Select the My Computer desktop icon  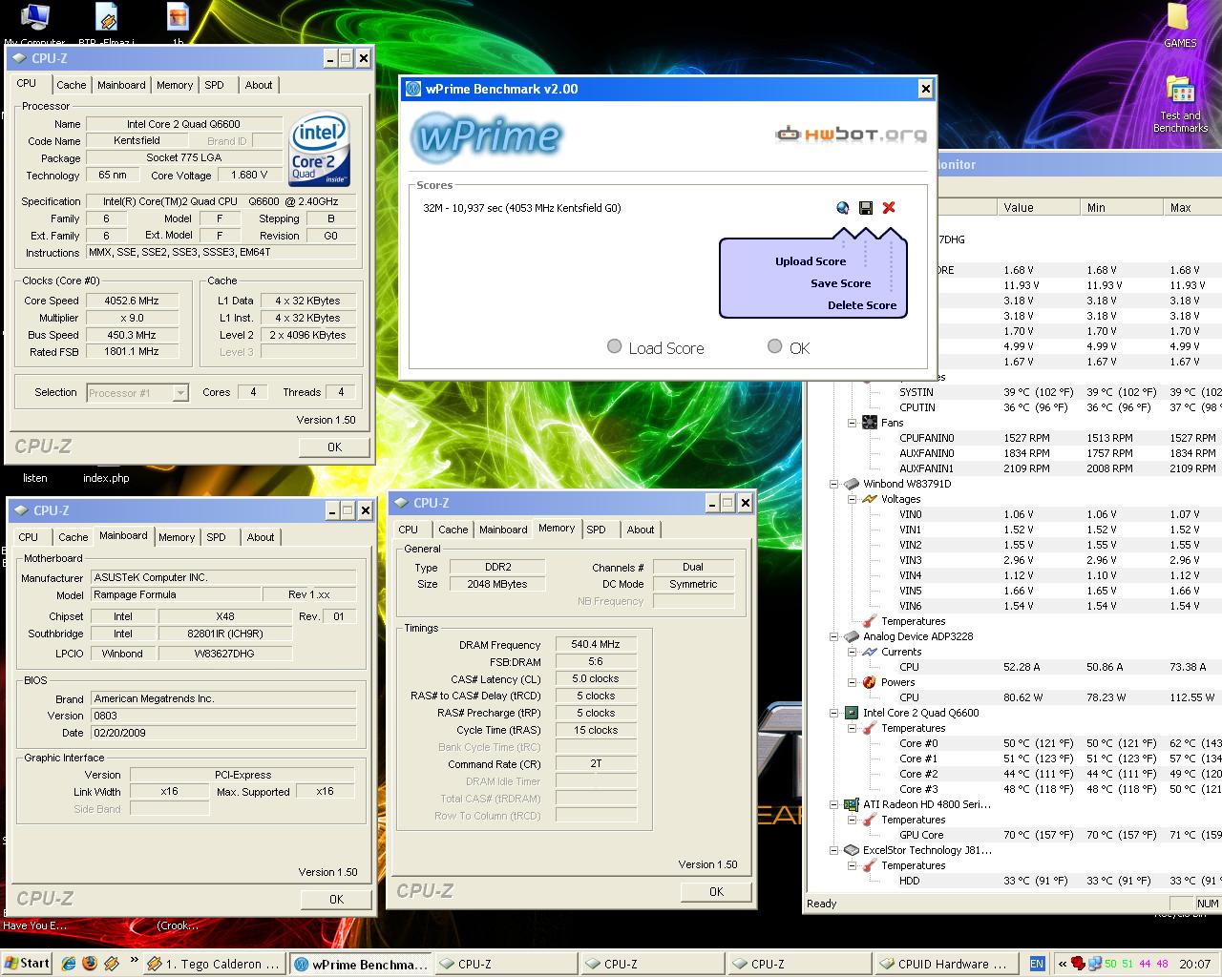(35, 24)
